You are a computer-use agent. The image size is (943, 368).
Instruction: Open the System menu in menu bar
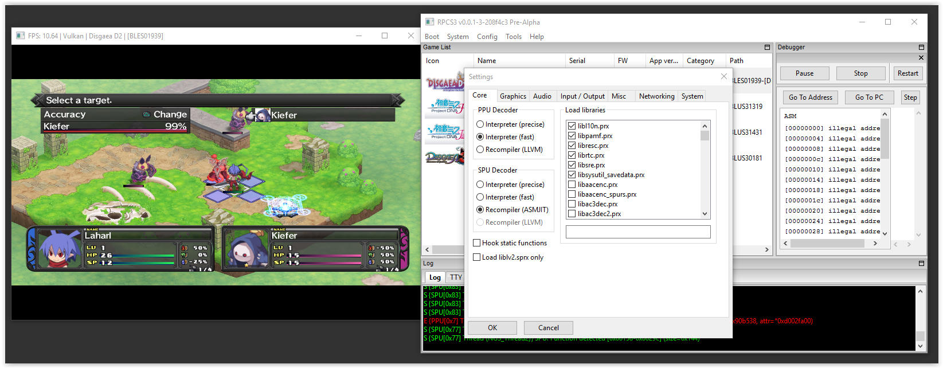coord(457,37)
